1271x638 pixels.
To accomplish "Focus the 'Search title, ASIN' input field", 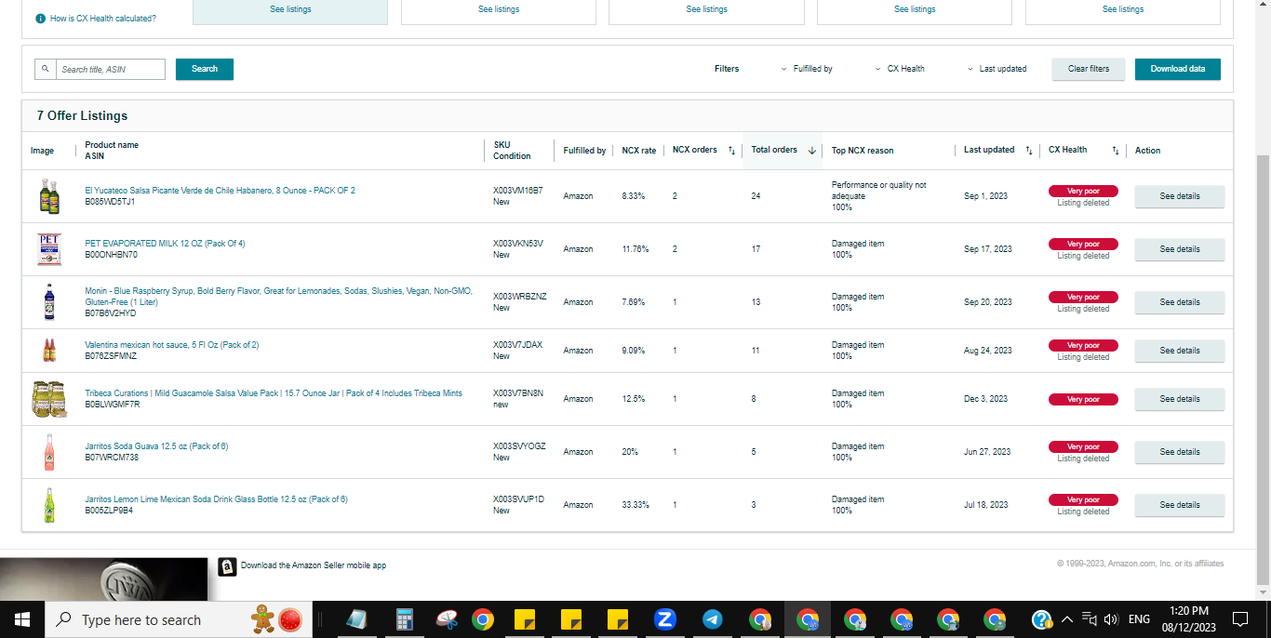I will [x=111, y=69].
